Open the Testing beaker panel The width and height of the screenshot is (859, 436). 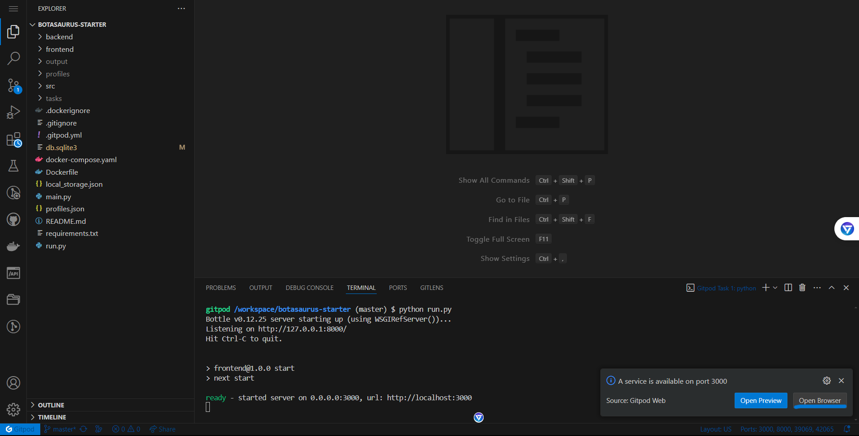pos(14,166)
